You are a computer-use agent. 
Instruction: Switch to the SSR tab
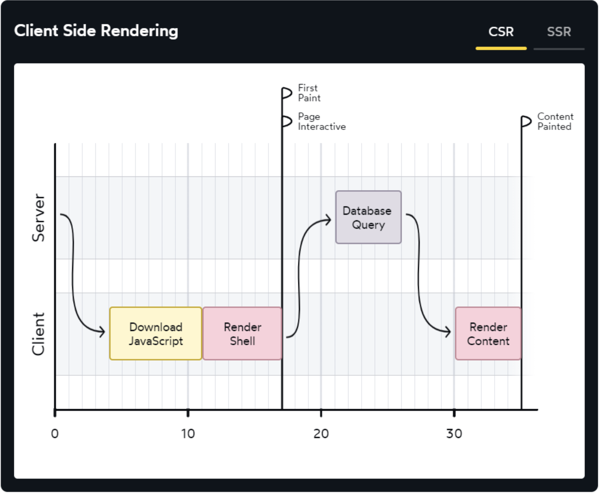click(x=560, y=32)
